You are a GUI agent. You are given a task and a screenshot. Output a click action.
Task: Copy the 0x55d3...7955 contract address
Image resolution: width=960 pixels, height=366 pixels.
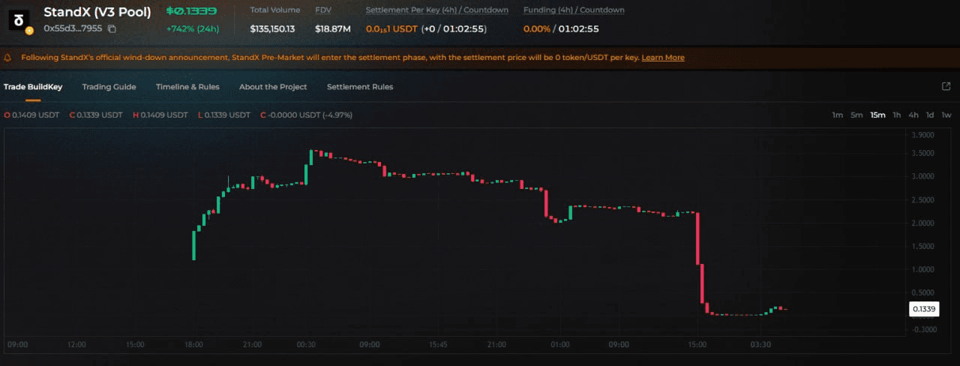112,29
